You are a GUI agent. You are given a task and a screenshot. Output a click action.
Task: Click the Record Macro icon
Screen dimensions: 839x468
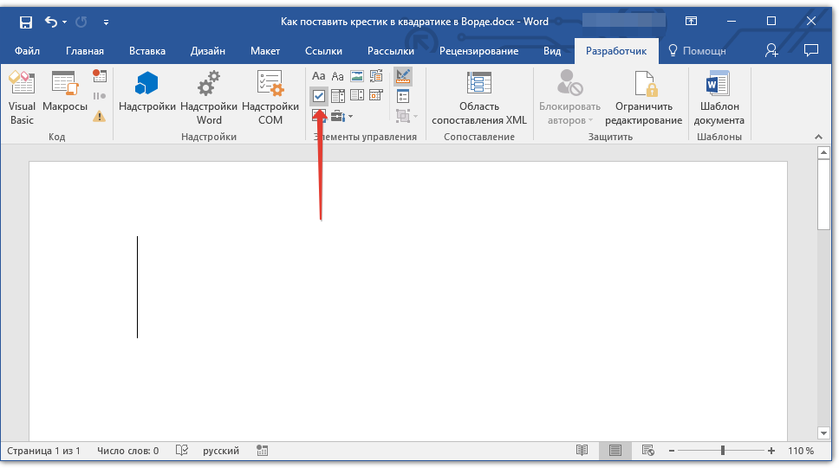click(100, 76)
